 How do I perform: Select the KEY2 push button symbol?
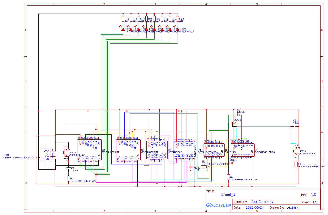pos(296,151)
